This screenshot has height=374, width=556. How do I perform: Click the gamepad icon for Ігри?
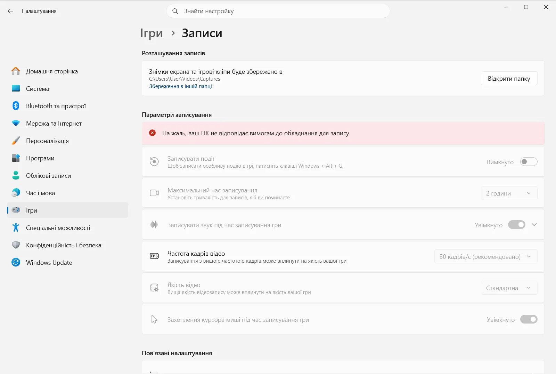point(16,210)
